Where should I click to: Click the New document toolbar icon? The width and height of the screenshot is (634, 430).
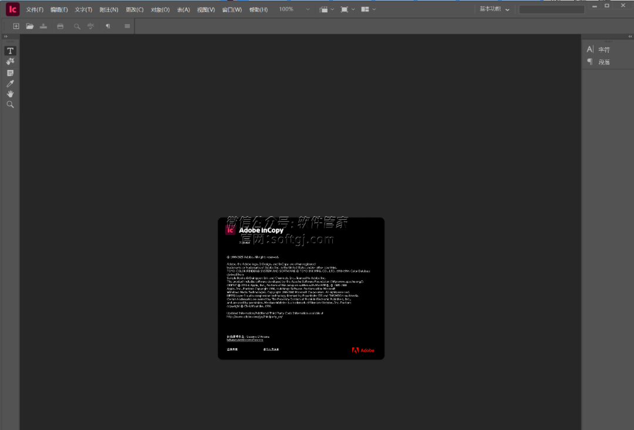pyautogui.click(x=16, y=26)
